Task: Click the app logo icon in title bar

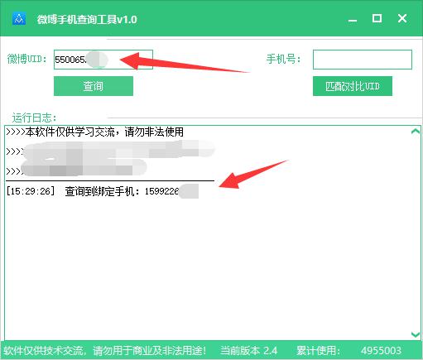Action: coord(19,19)
